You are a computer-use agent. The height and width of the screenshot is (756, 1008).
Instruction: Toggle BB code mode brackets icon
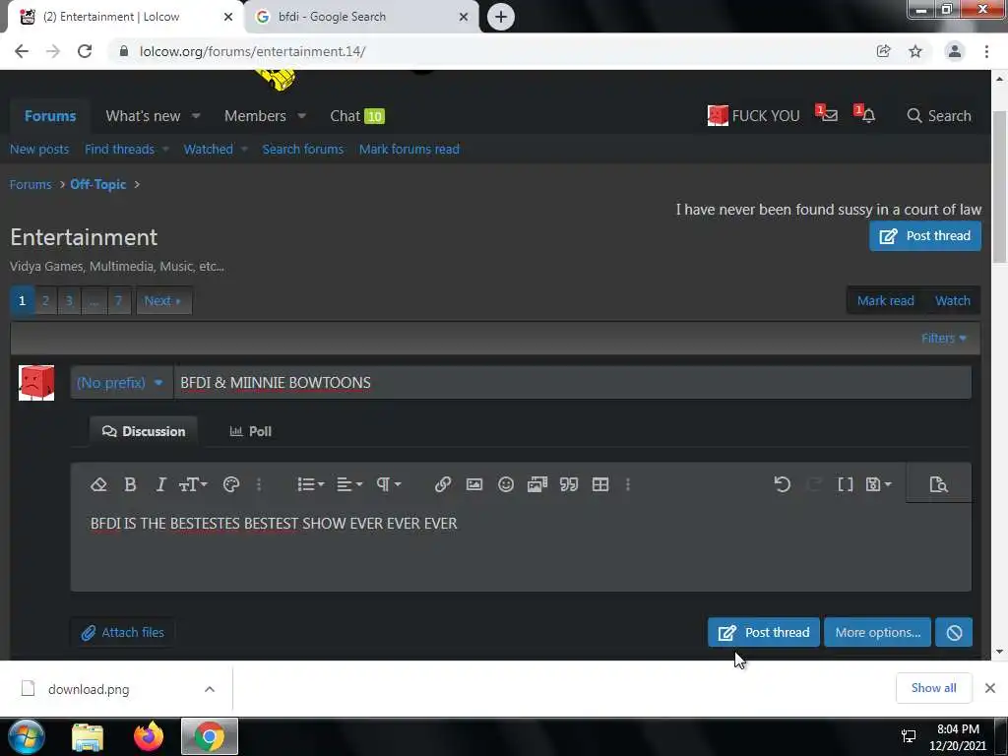point(846,484)
